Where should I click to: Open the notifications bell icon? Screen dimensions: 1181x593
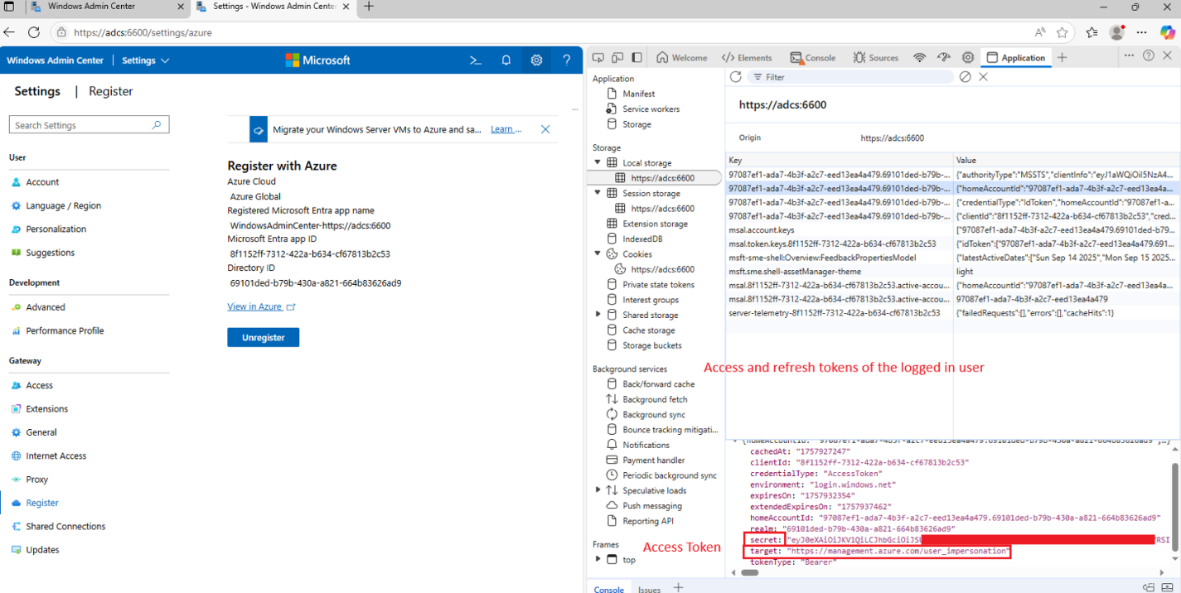(x=506, y=60)
